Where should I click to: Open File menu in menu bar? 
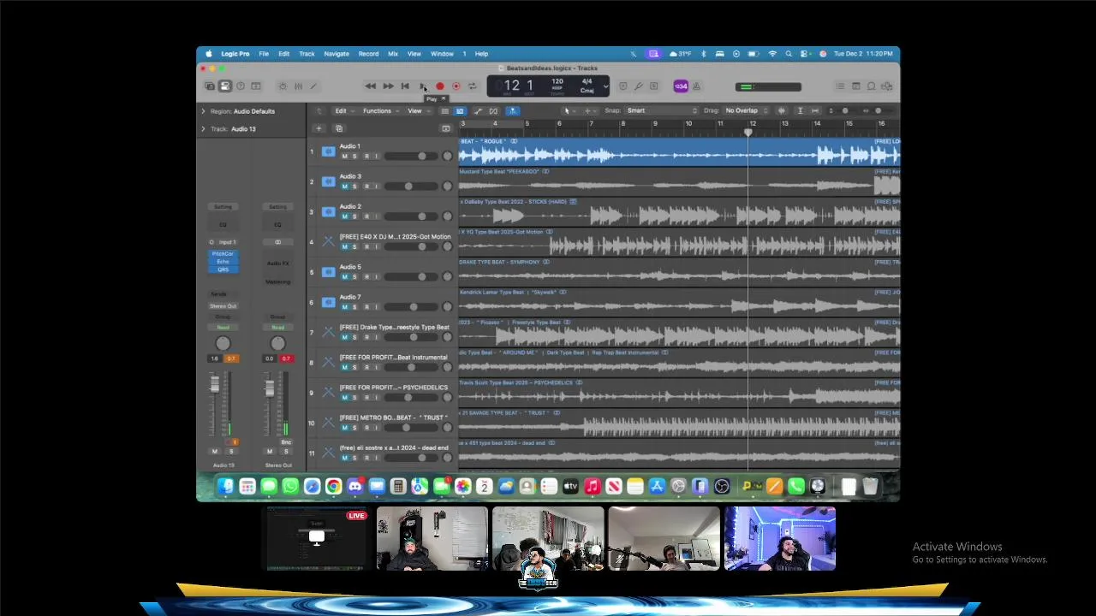point(264,54)
